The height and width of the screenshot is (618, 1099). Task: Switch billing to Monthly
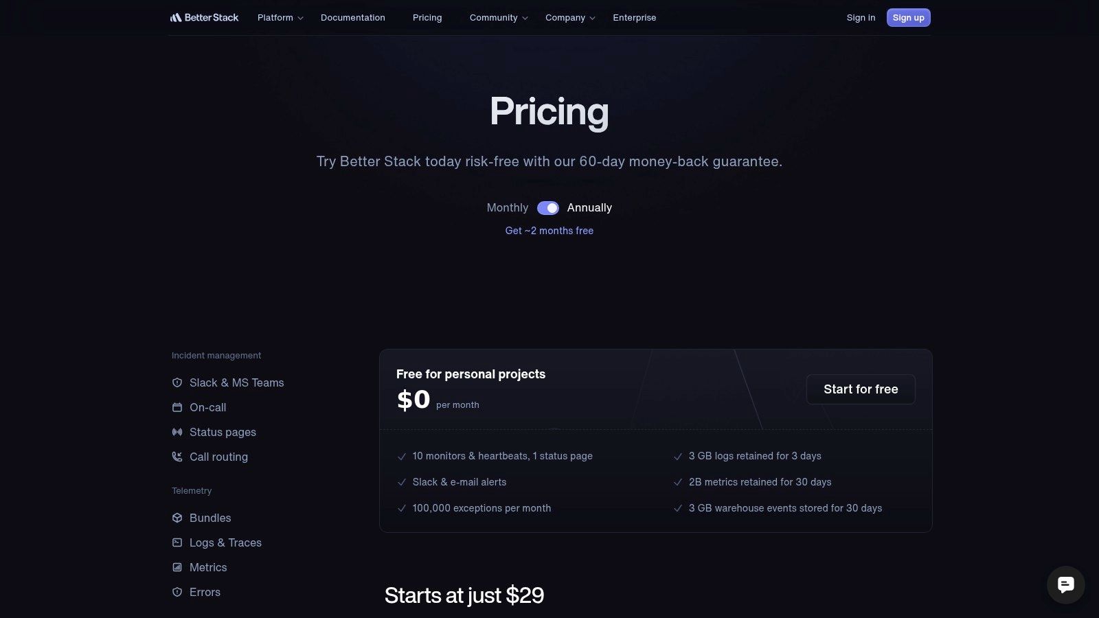click(507, 207)
